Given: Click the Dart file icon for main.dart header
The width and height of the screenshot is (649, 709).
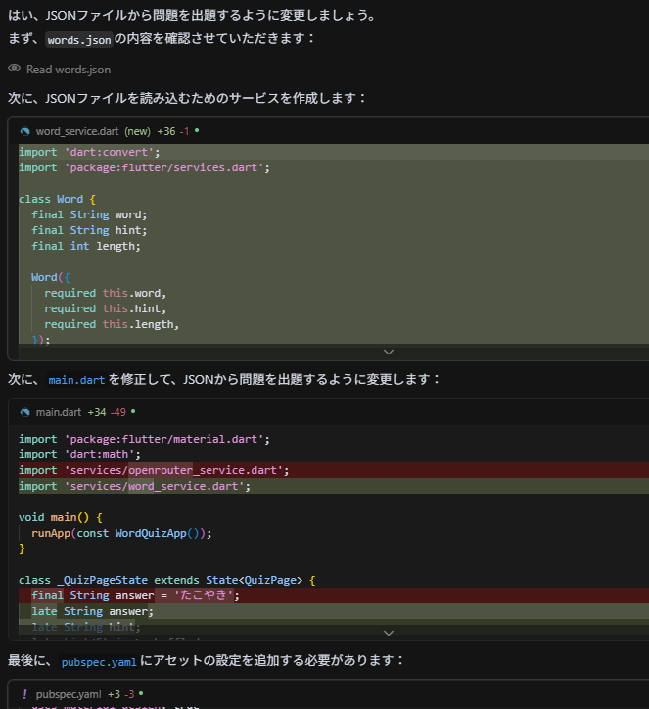Looking at the screenshot, I should 25,412.
